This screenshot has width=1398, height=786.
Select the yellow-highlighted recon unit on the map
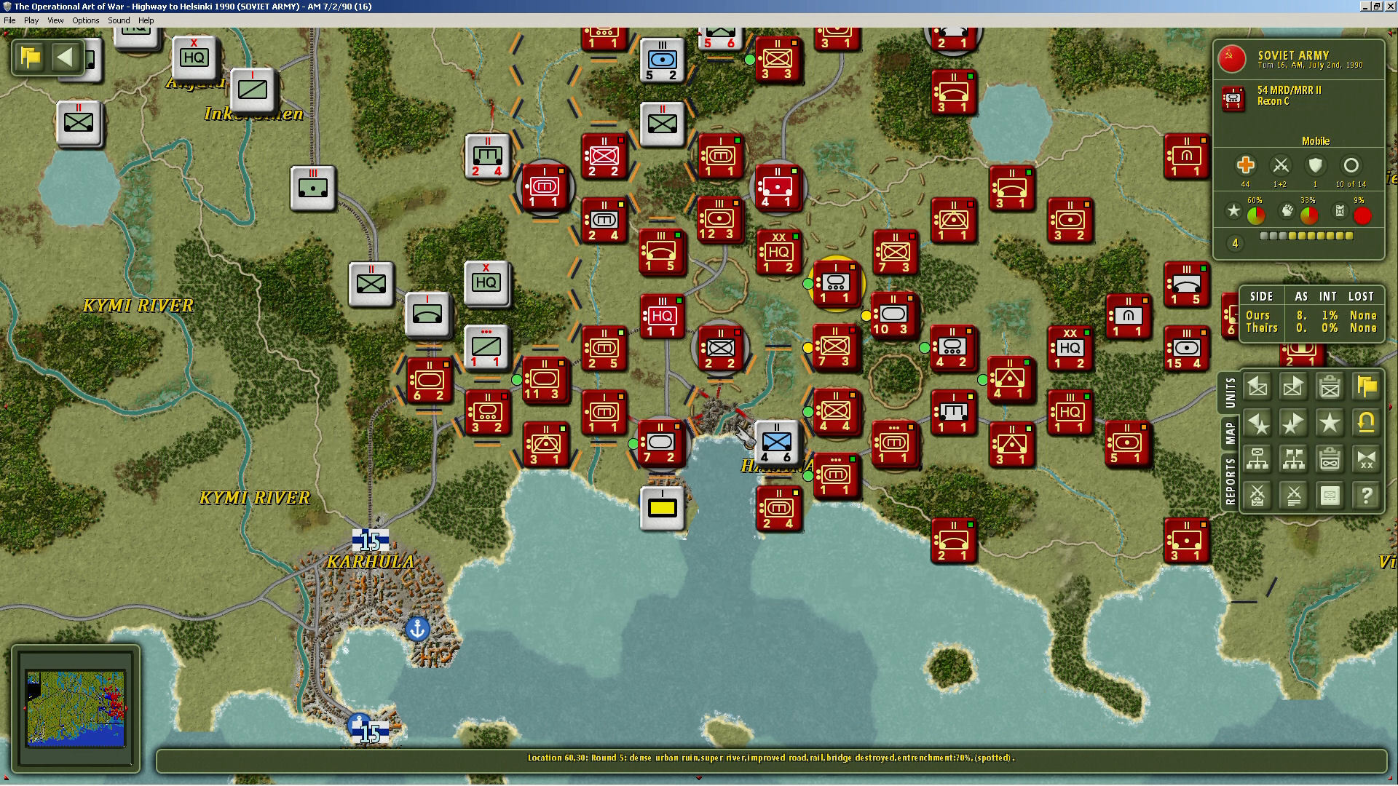pyautogui.click(x=836, y=283)
